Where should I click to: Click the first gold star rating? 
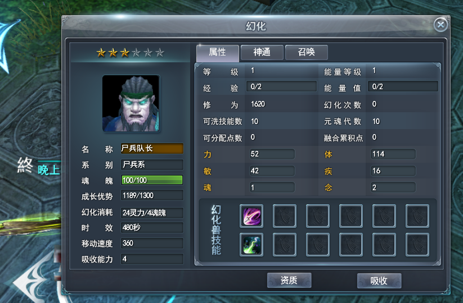pyautogui.click(x=101, y=53)
